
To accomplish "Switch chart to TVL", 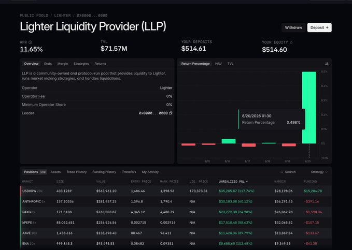I will pos(230,64).
